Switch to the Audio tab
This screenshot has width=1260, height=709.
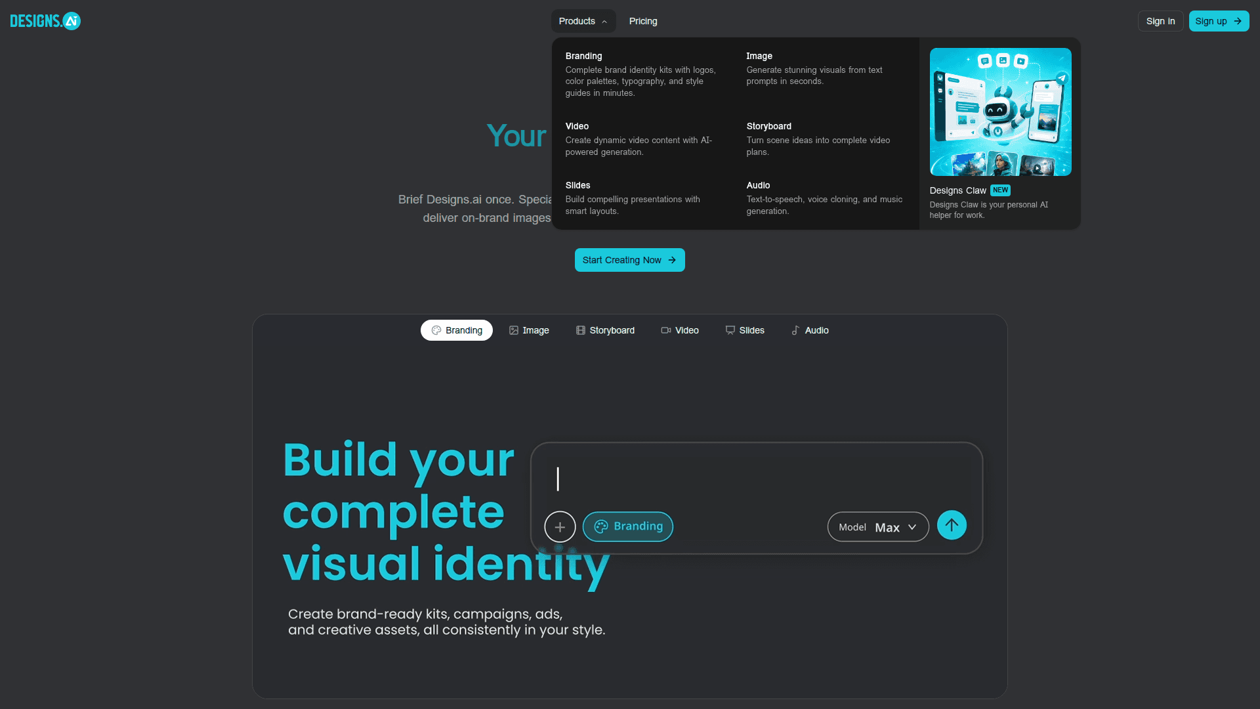pyautogui.click(x=810, y=330)
